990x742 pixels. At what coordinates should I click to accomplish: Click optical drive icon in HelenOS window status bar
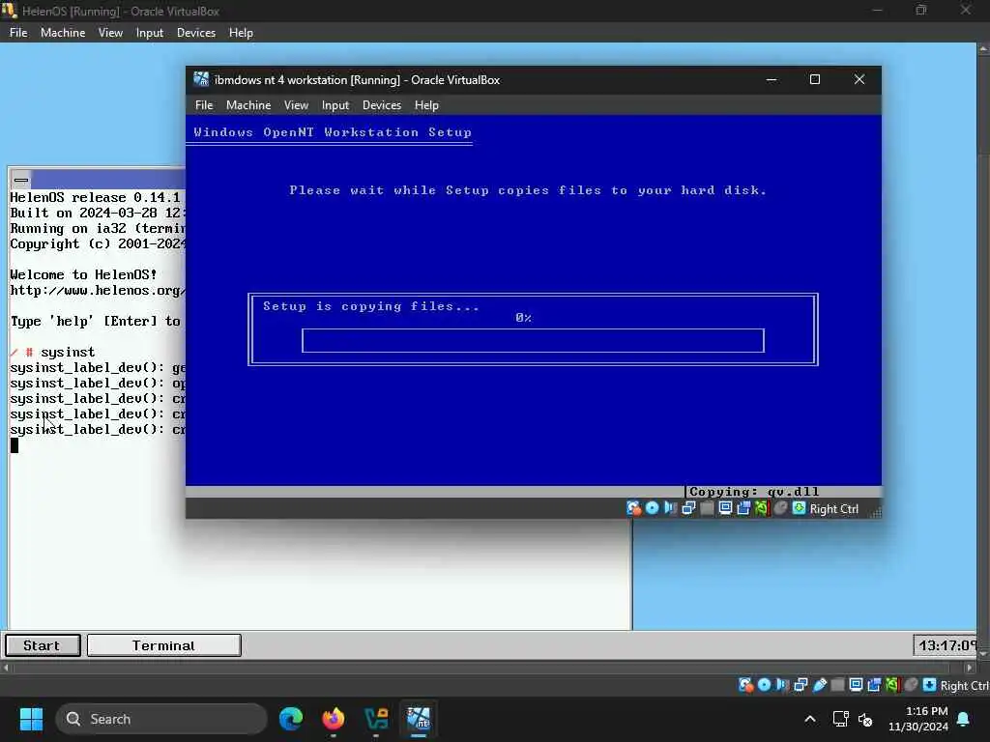coord(764,685)
